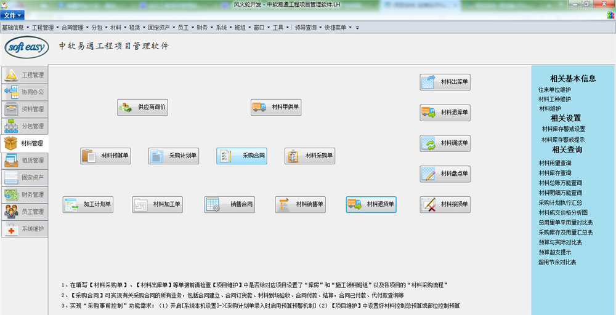Open the 班组 menu
The image size is (616, 315).
point(243,28)
